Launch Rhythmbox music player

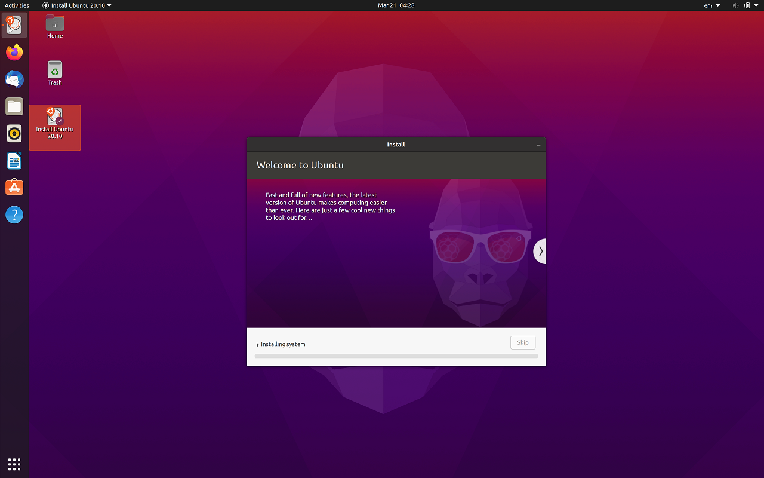pyautogui.click(x=14, y=133)
